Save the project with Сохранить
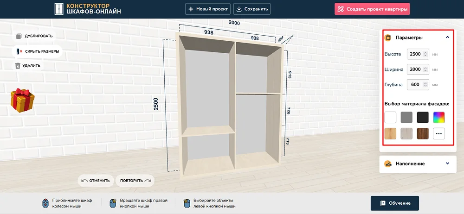464x214 pixels. tap(252, 9)
